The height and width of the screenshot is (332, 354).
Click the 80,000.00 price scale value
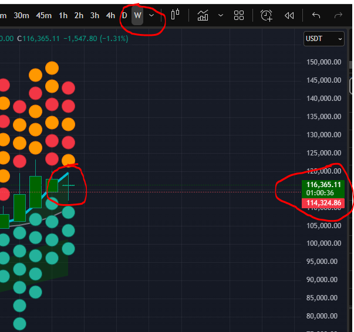click(x=322, y=316)
